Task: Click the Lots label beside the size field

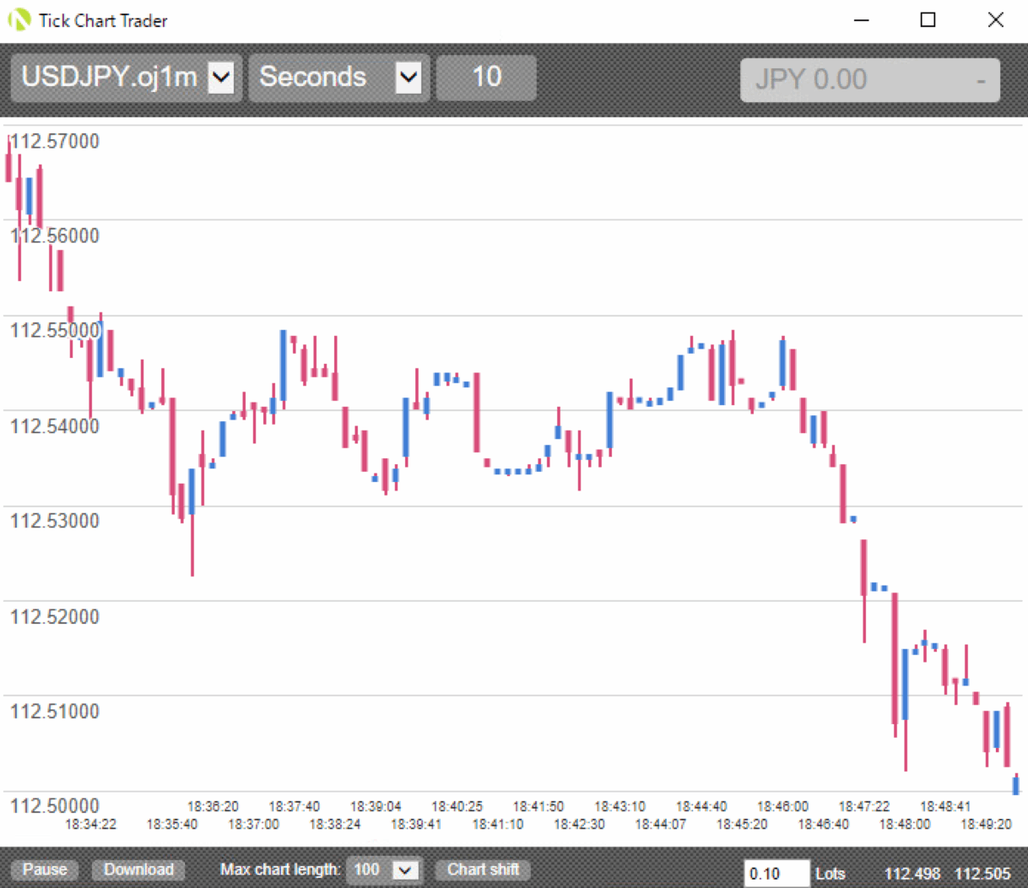Action: pyautogui.click(x=831, y=874)
